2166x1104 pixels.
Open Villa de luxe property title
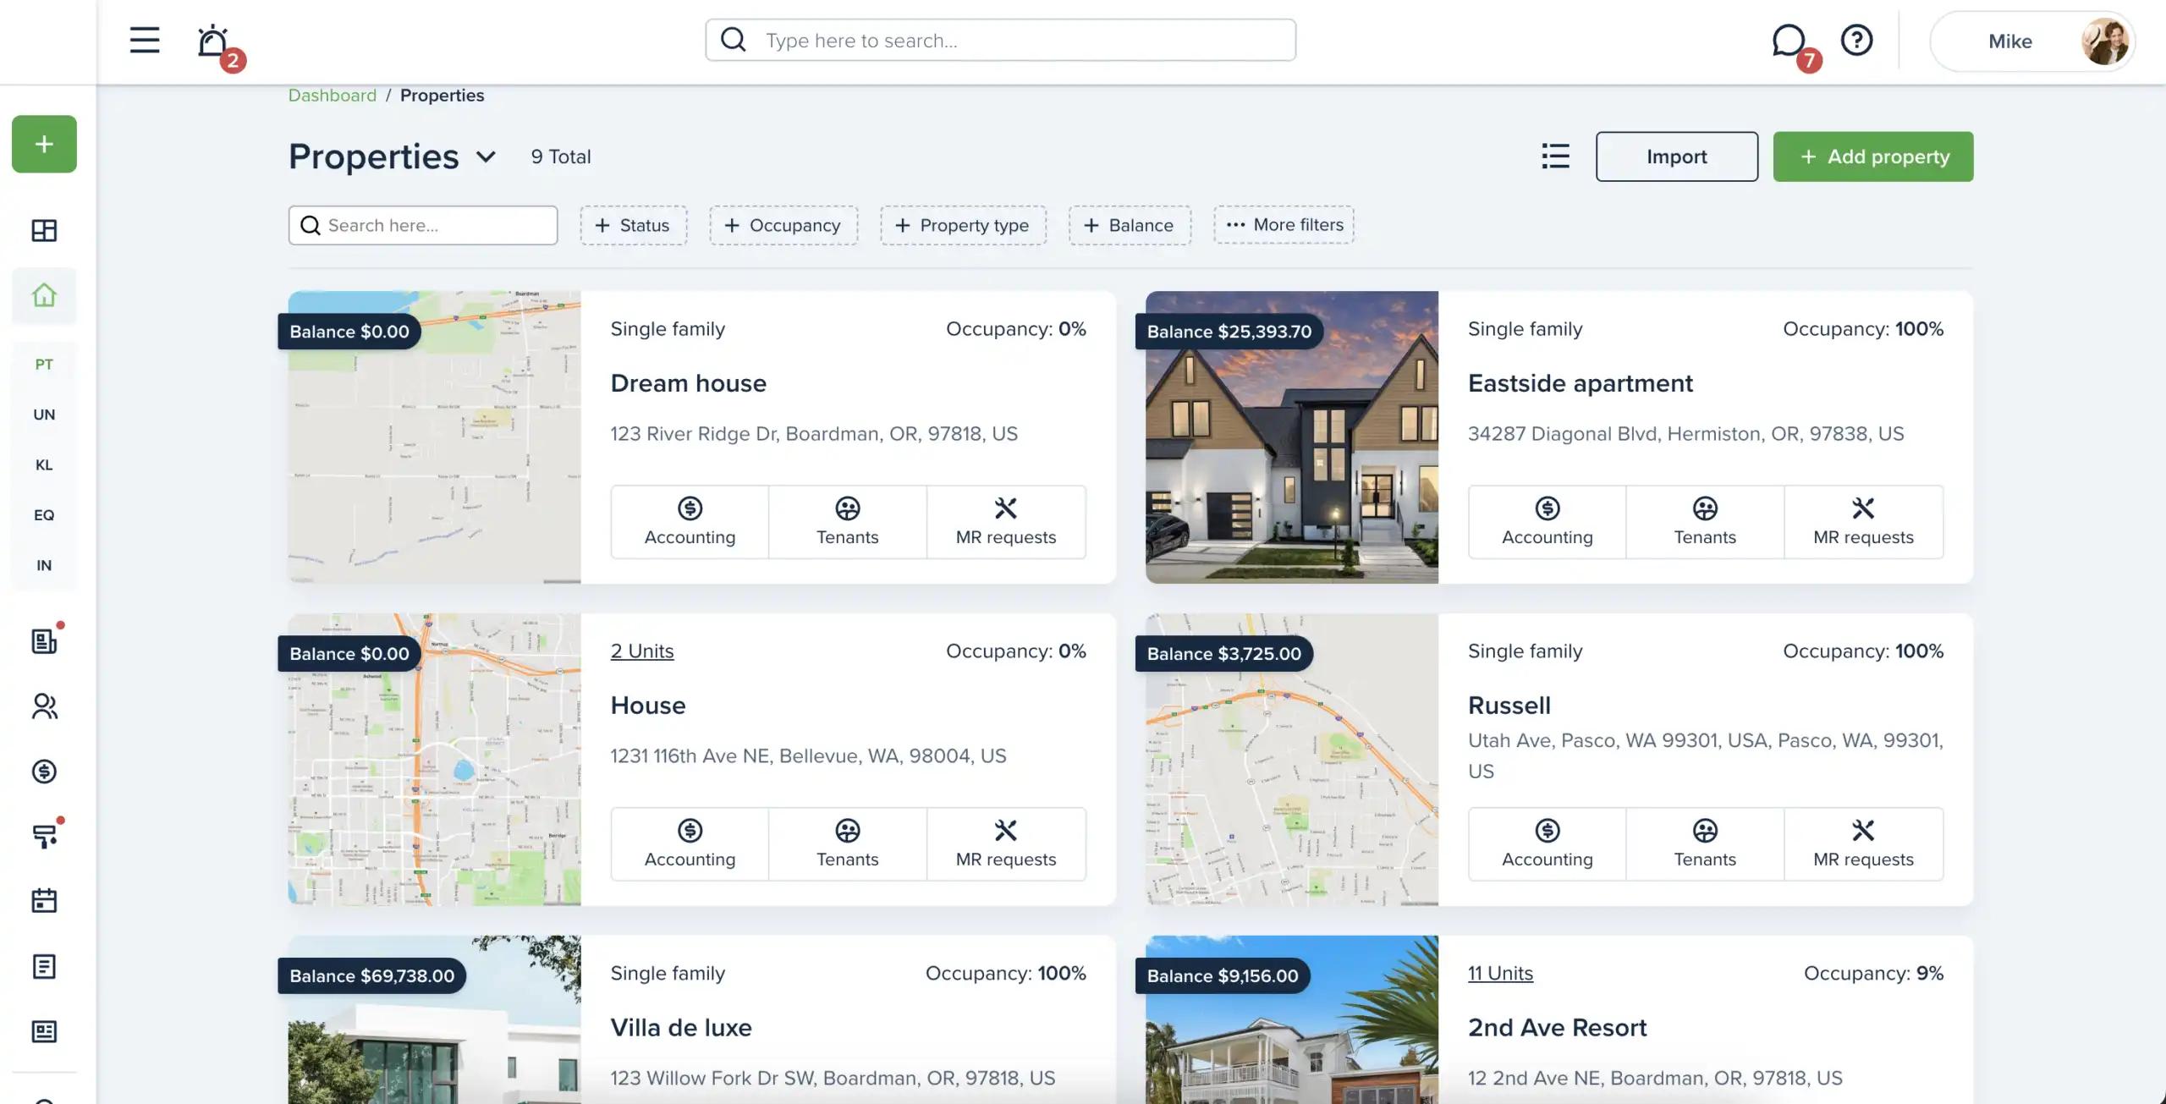click(x=681, y=1028)
